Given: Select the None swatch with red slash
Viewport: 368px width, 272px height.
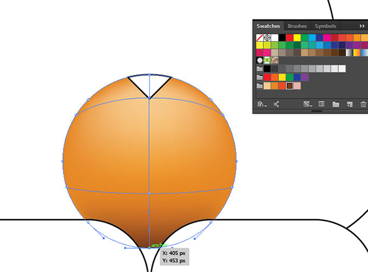Looking at the screenshot, I should [259, 37].
